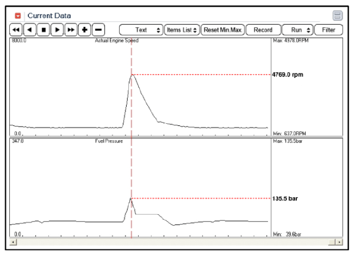354x255 pixels.
Task: Expand the Items List dropdown
Action: [x=182, y=30]
